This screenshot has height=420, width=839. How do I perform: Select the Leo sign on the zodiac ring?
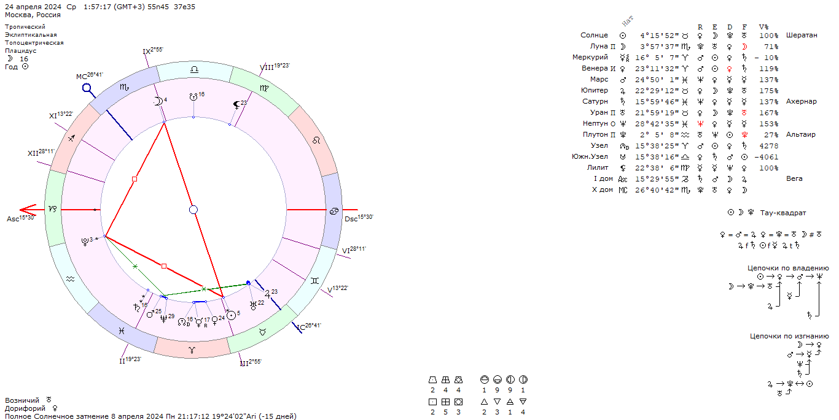pyautogui.click(x=316, y=140)
